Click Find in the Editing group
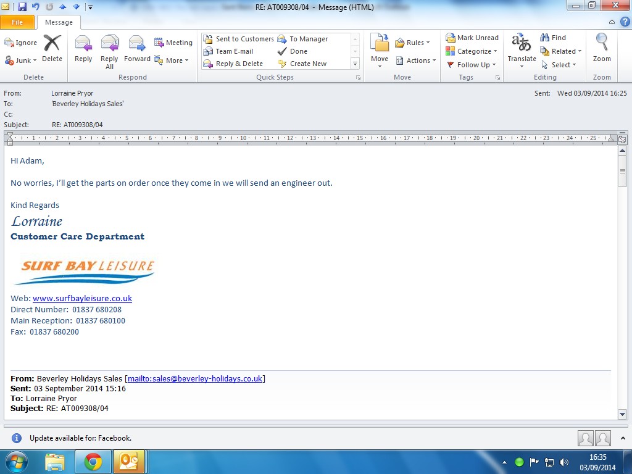 pyautogui.click(x=553, y=38)
